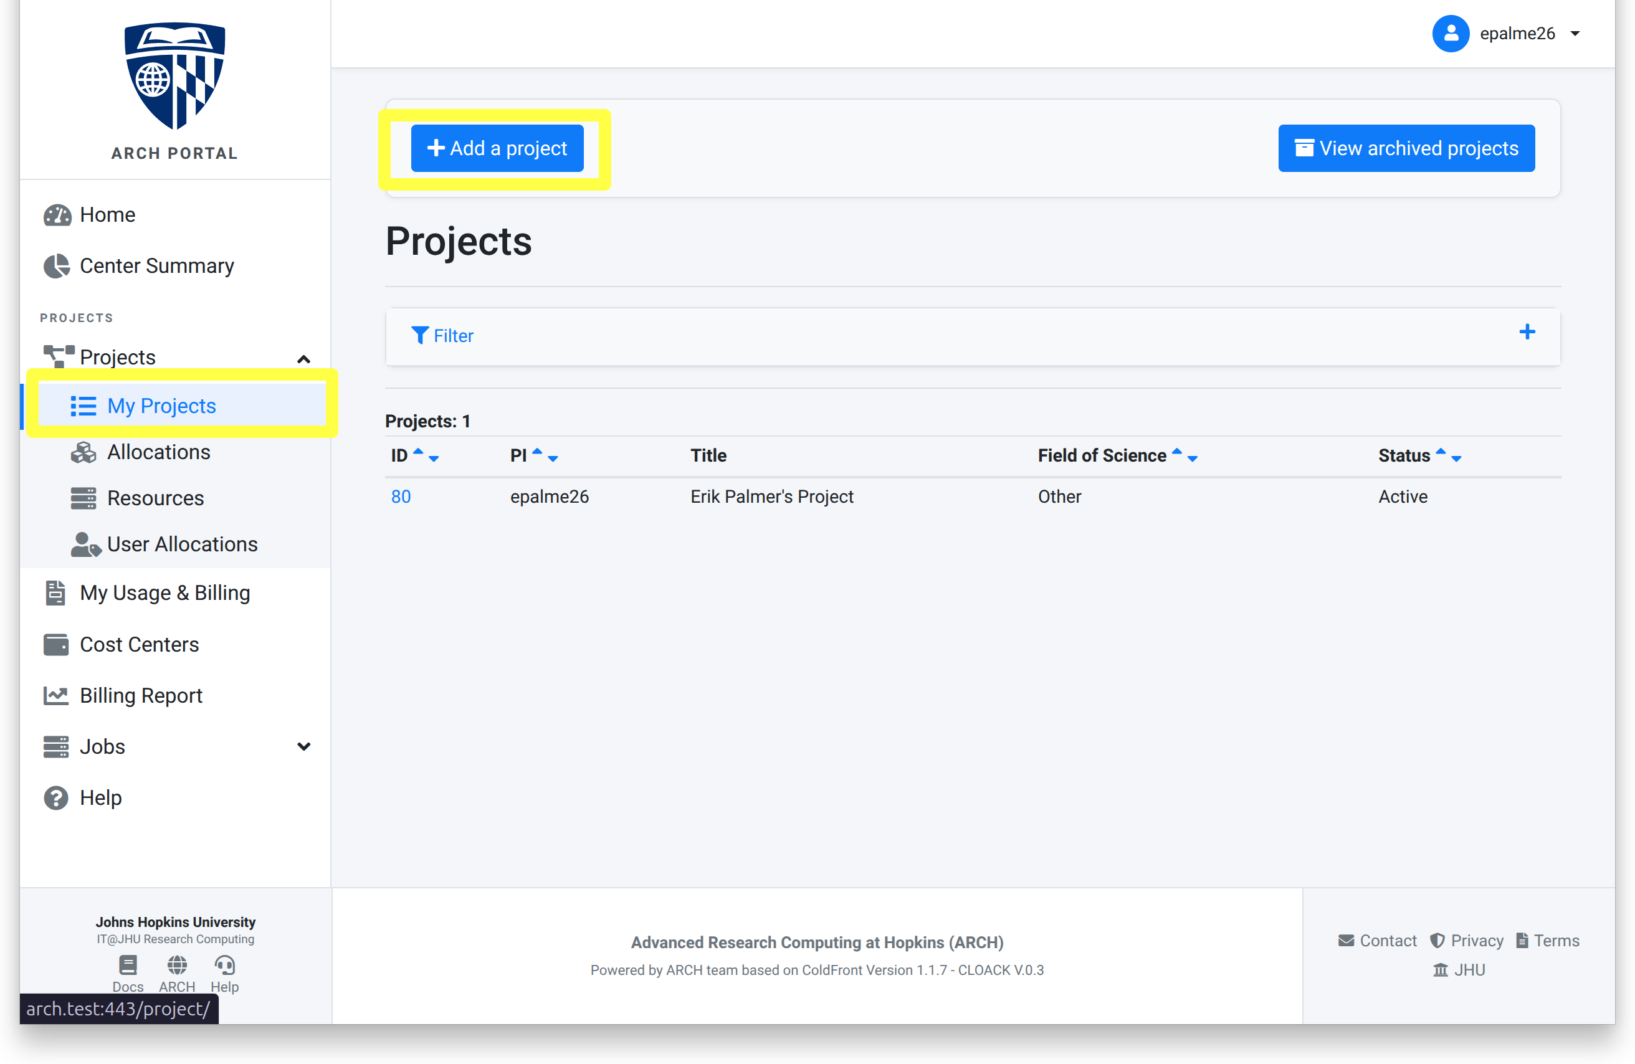The width and height of the screenshot is (1635, 1064).
Task: Sort ID column descending
Action: coord(434,459)
